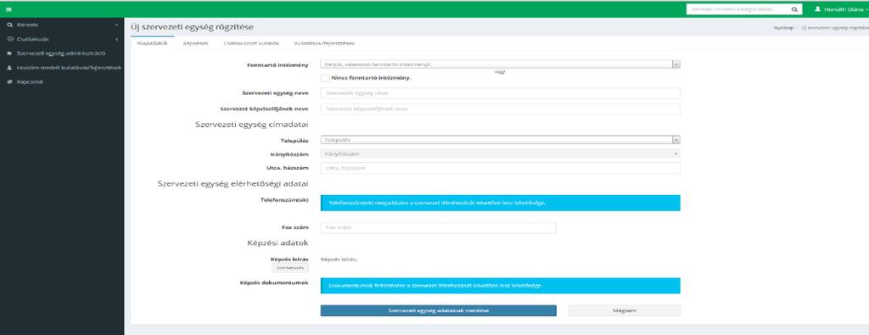Viewport: 869px width, 335px height.
Task: Expand the Csatlakozás sidebar chevron
Action: 116,39
